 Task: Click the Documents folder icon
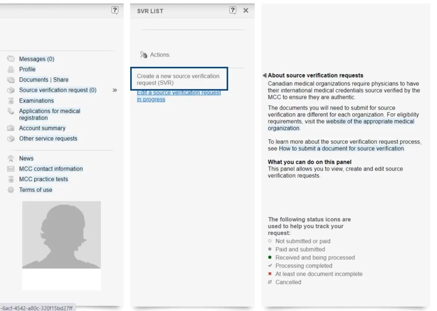(x=11, y=80)
